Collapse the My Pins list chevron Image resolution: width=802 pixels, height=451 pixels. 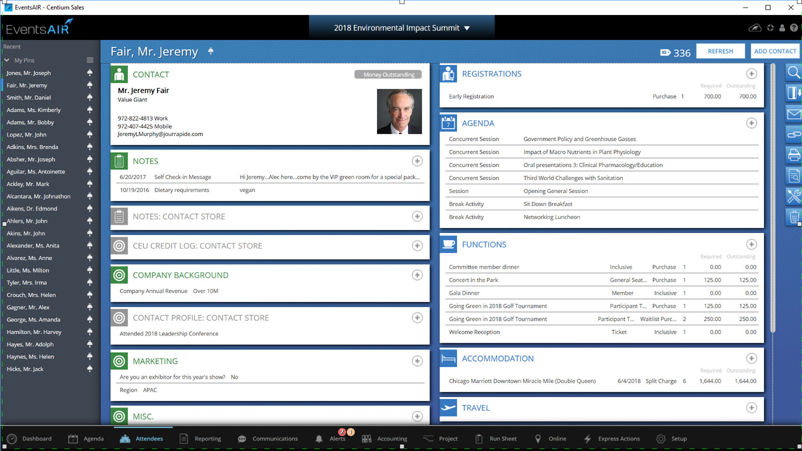(7, 60)
